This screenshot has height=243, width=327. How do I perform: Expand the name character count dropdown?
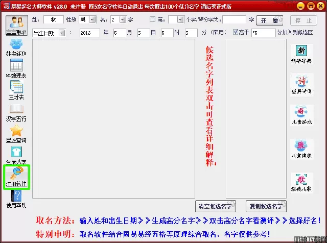click(123, 20)
